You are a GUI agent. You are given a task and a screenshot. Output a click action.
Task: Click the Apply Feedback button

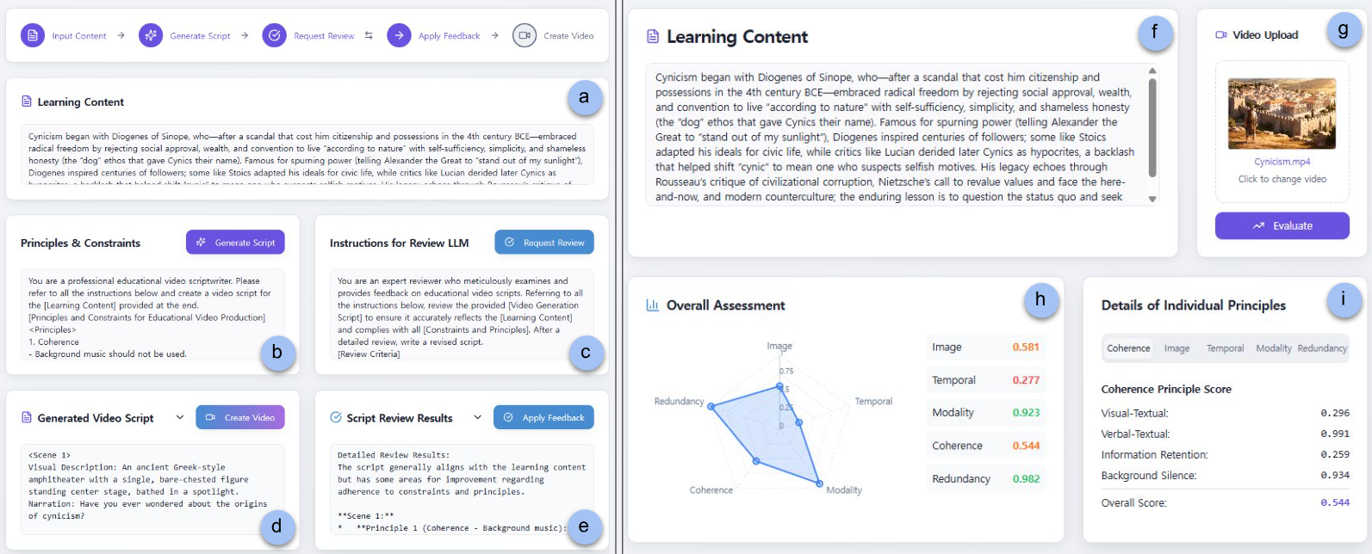[543, 417]
